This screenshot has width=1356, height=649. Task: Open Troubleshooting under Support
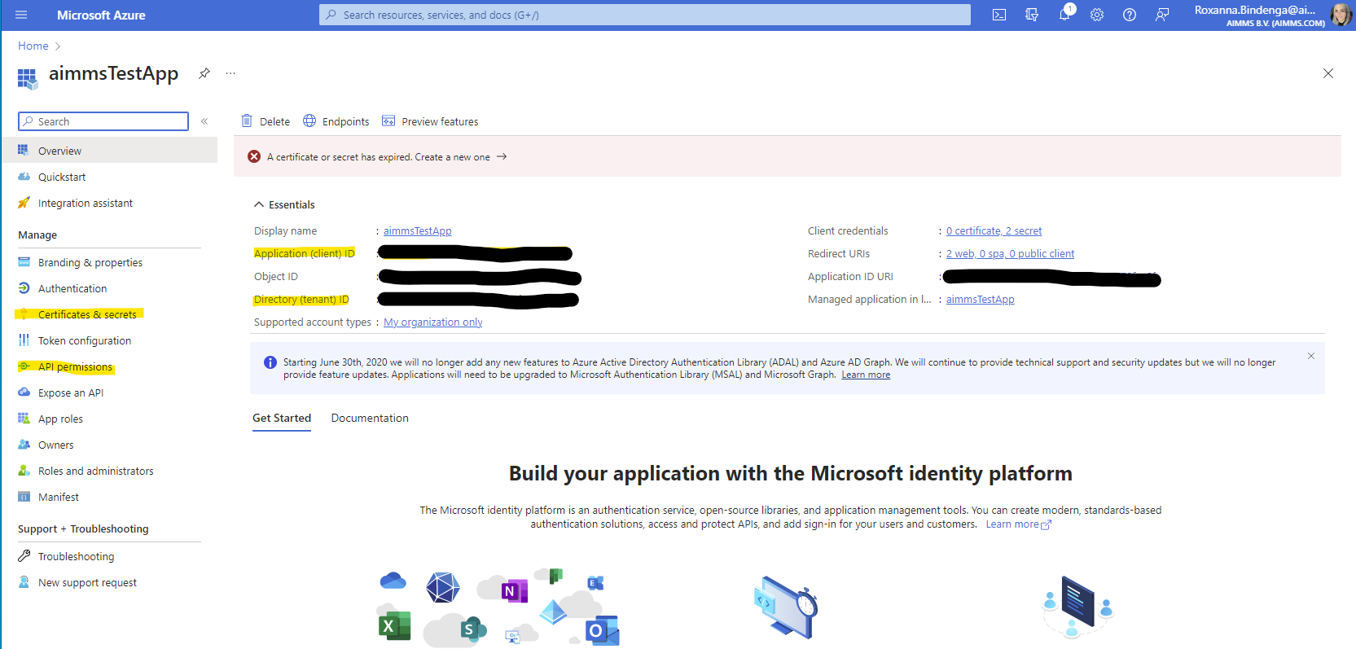[77, 556]
